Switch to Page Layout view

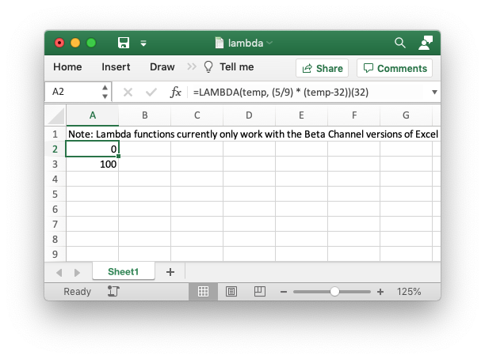[x=231, y=292]
